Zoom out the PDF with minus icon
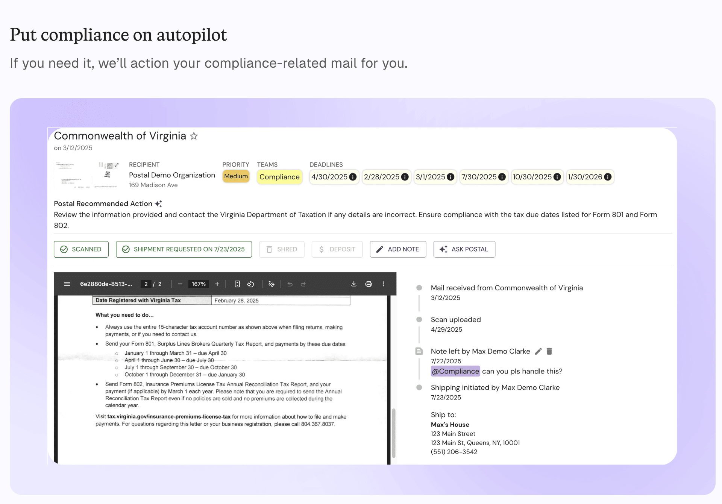 (180, 284)
